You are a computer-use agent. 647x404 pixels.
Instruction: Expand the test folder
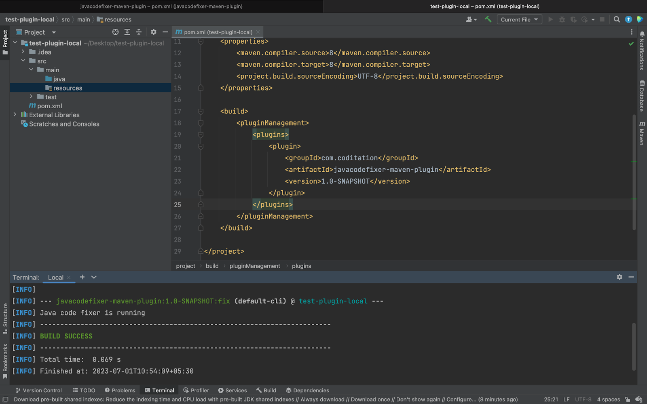tap(31, 97)
